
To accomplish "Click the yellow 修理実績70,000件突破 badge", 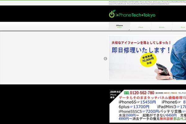I will (x=148, y=60).
